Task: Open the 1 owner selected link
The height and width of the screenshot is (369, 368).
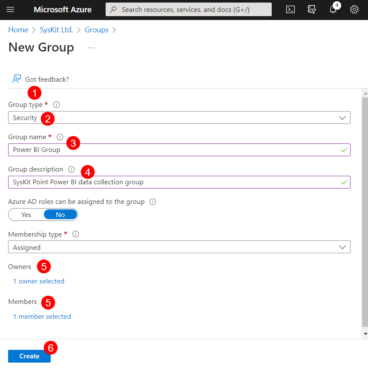Action: coord(38,281)
